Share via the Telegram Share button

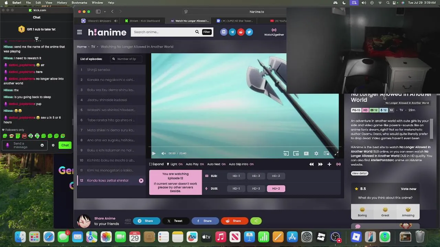pyautogui.click(x=146, y=221)
